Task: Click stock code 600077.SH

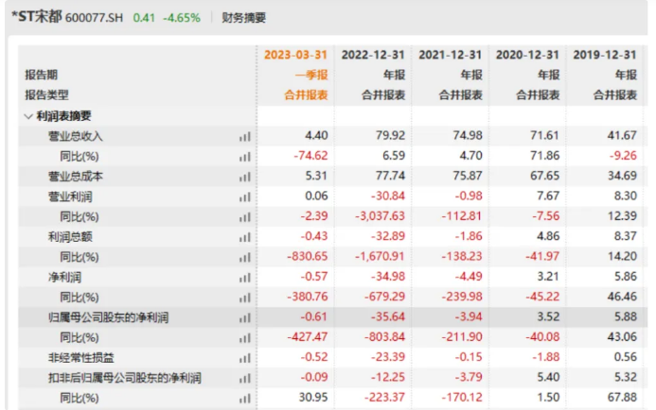Action: 94,18
